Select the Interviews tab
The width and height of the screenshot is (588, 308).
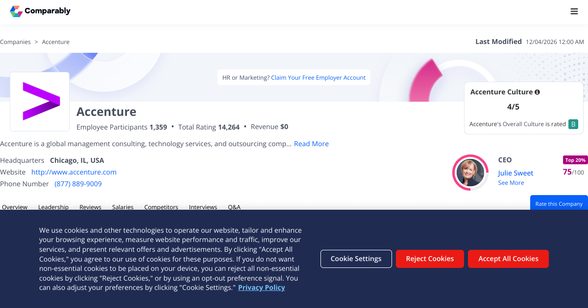tap(203, 207)
